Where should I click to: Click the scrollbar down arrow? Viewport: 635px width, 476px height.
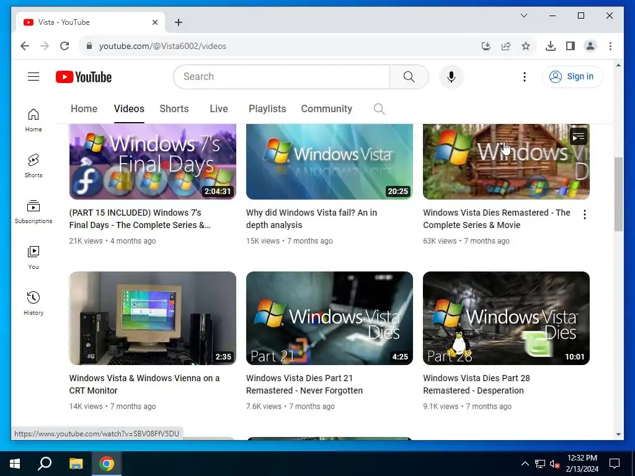click(x=618, y=434)
